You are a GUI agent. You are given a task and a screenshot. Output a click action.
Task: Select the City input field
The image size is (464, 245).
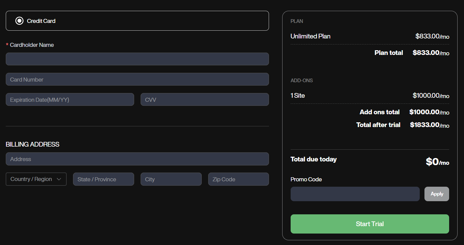pos(171,179)
